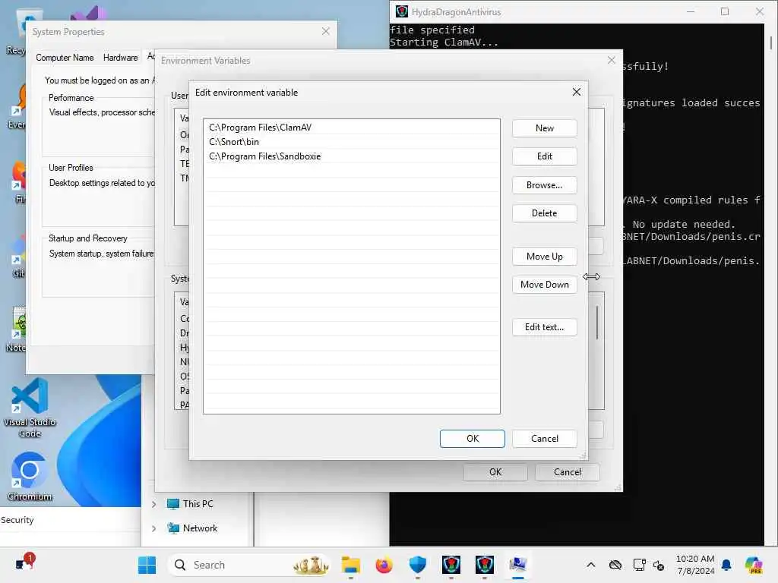The width and height of the screenshot is (778, 583).
Task: Close the System Properties window
Action: pyautogui.click(x=325, y=31)
